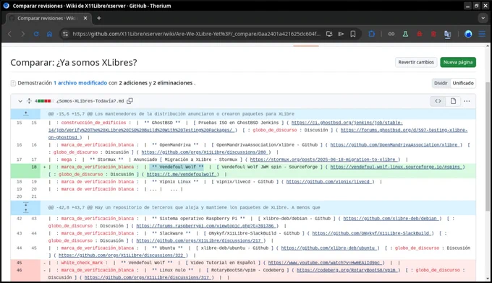Click the address bar URL
The height and width of the screenshot is (283, 492).
pyautogui.click(x=196, y=34)
